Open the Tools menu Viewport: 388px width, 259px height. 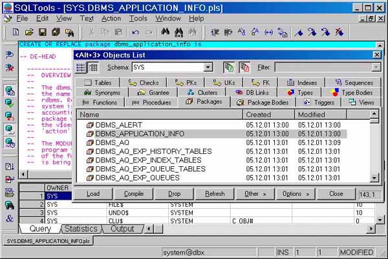click(138, 19)
